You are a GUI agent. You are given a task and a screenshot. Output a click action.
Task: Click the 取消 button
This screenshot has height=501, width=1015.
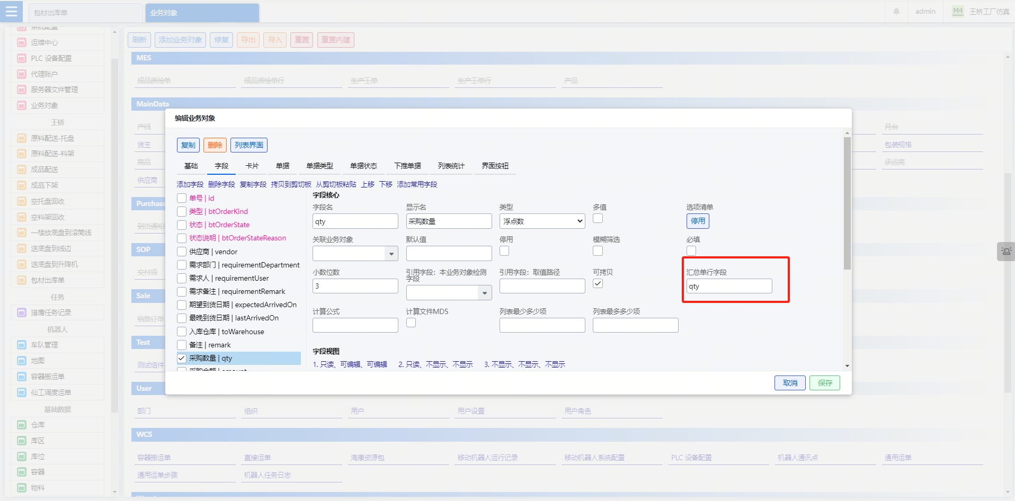pyautogui.click(x=790, y=383)
